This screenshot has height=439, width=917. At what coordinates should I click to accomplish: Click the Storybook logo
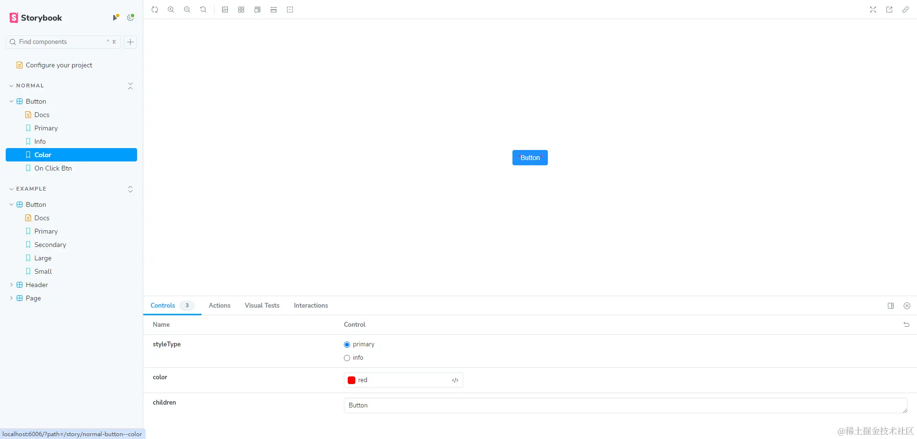pyautogui.click(x=36, y=18)
